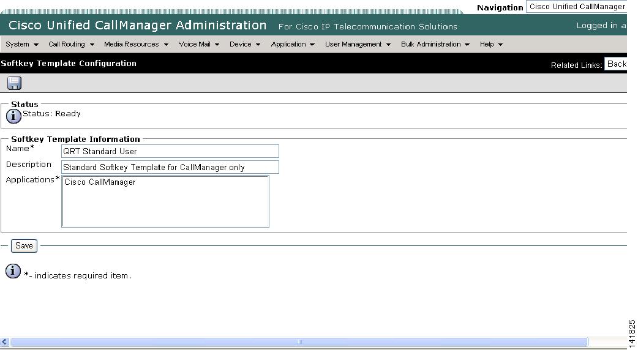638x350 pixels.
Task: Click the Status info icon
Action: coord(13,116)
